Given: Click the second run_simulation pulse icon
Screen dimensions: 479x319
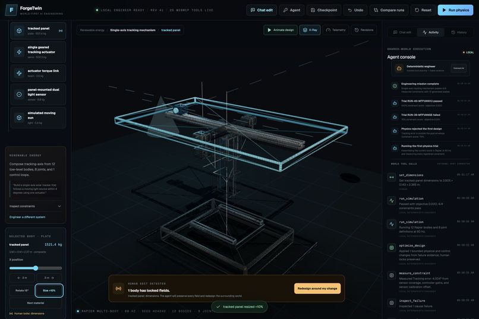Looking at the screenshot, I should click(x=392, y=224).
